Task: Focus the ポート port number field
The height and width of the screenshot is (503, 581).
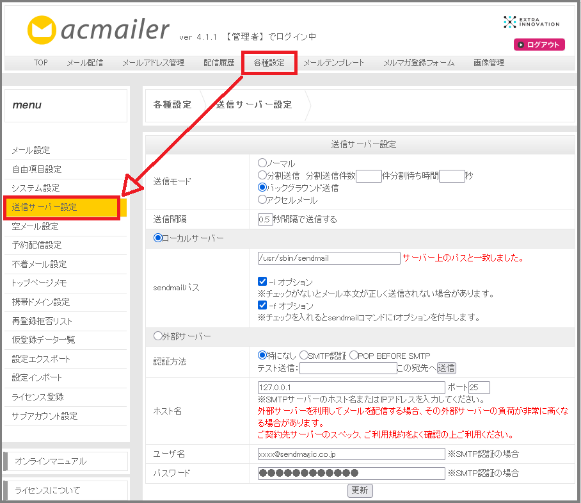Action: pos(479,388)
